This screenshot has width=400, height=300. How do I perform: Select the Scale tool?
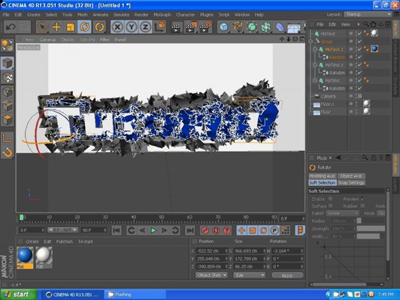coord(70,27)
